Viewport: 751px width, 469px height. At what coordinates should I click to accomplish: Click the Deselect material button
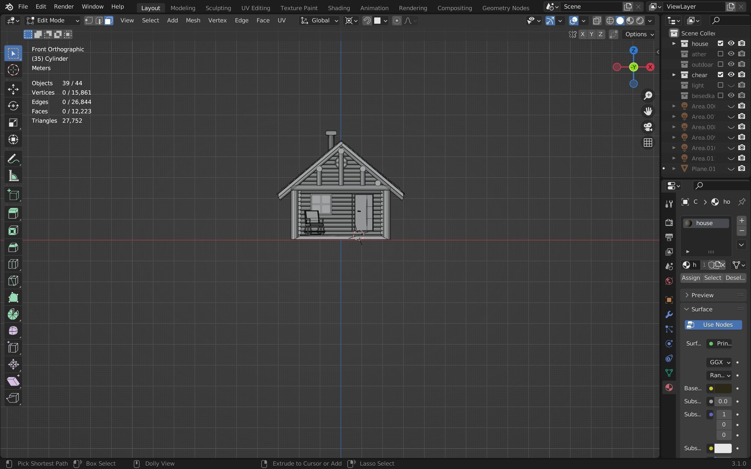[735, 278]
